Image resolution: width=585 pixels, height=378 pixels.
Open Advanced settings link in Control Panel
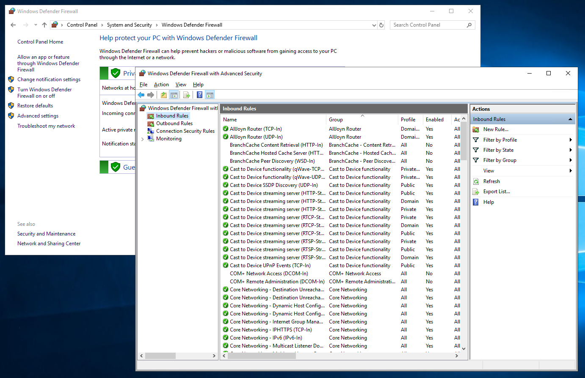(38, 116)
